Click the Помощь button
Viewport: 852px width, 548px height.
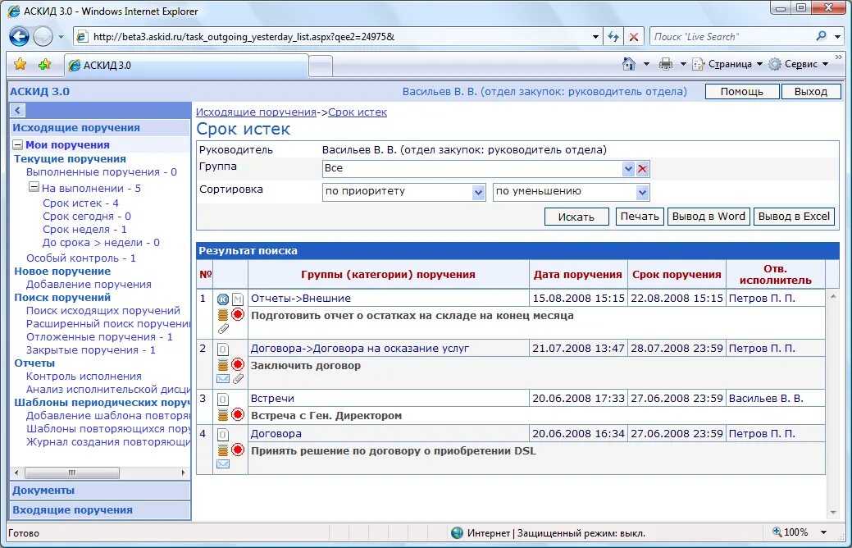tap(741, 91)
